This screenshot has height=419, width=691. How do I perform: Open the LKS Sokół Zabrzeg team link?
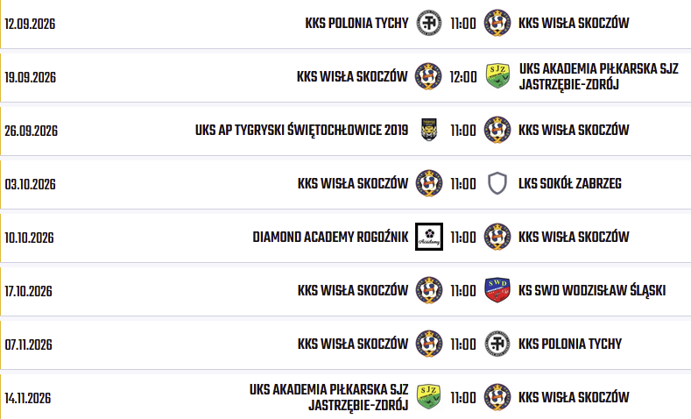(570, 183)
